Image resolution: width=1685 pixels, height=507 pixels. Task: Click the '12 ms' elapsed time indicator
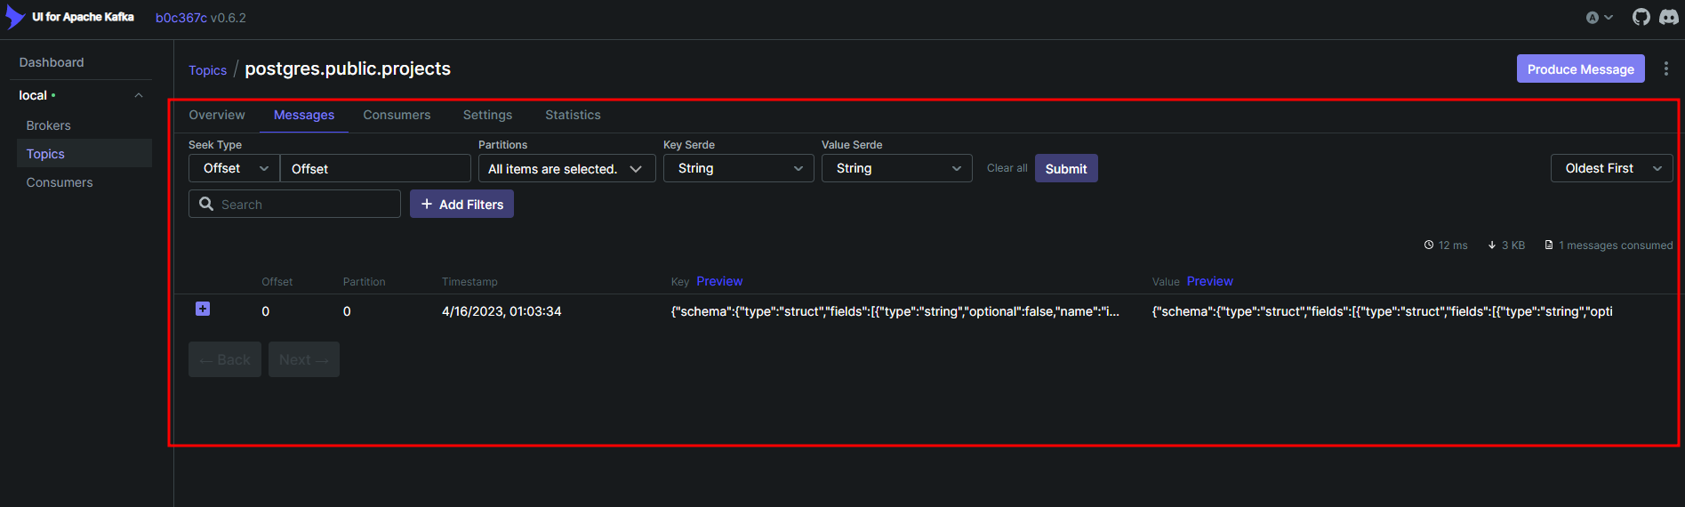(1446, 245)
